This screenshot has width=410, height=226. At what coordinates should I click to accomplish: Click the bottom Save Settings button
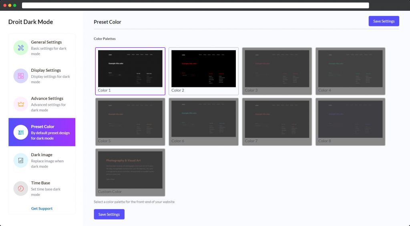[x=109, y=214]
